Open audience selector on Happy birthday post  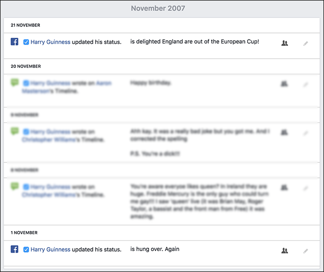[x=285, y=84]
